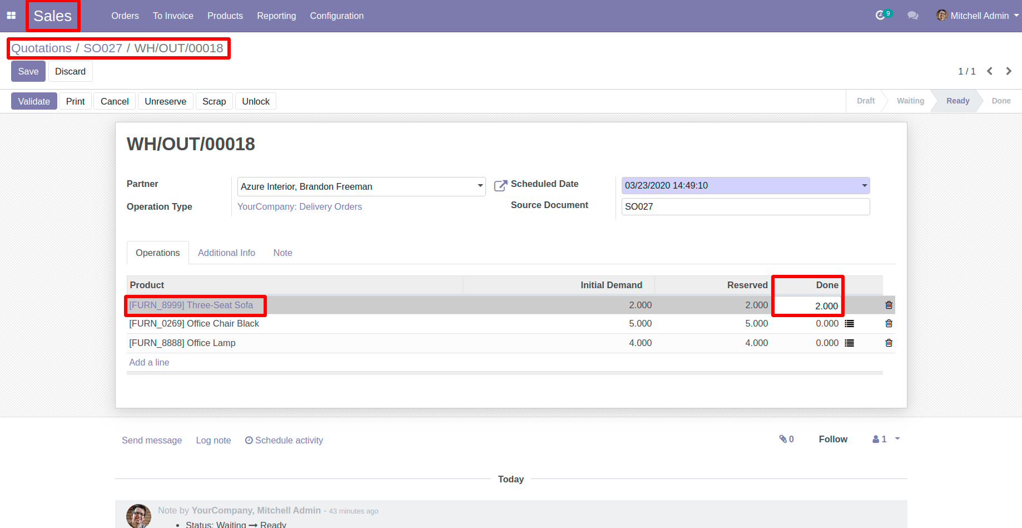Click the Unreserve button
Image resolution: width=1022 pixels, height=528 pixels.
tap(166, 101)
